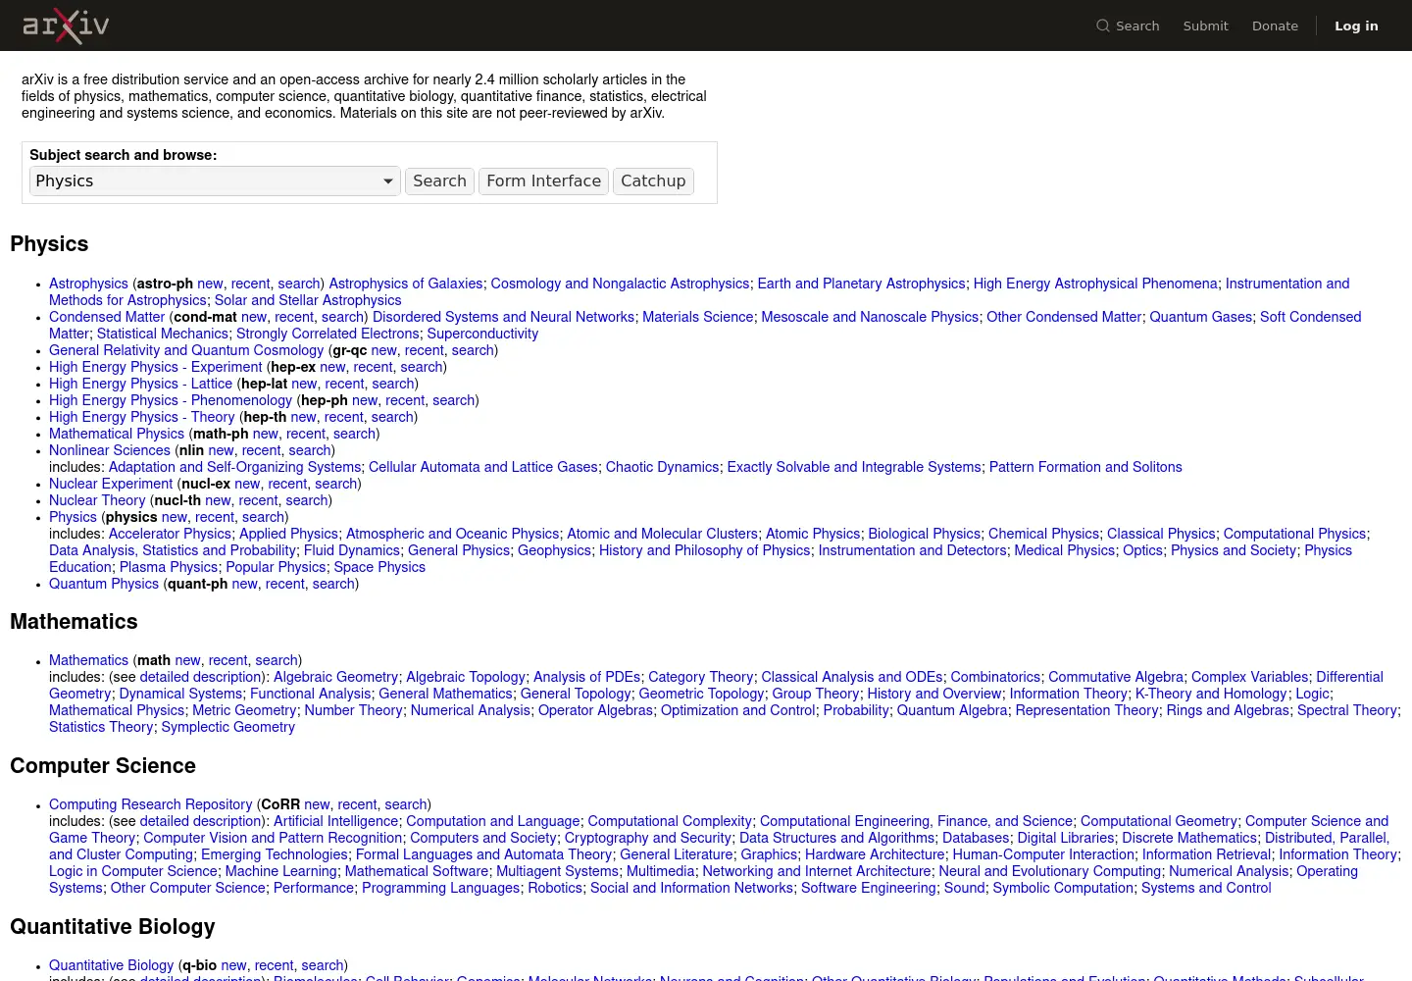Open High Energy Physics - Theory link
This screenshot has height=981, width=1412.
click(142, 417)
